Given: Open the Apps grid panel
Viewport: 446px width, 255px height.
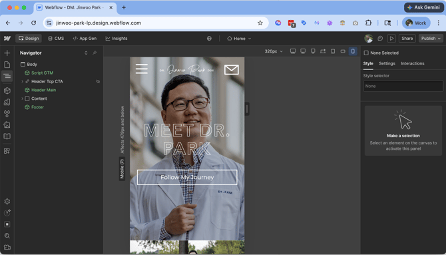Looking at the screenshot, I should (7, 151).
